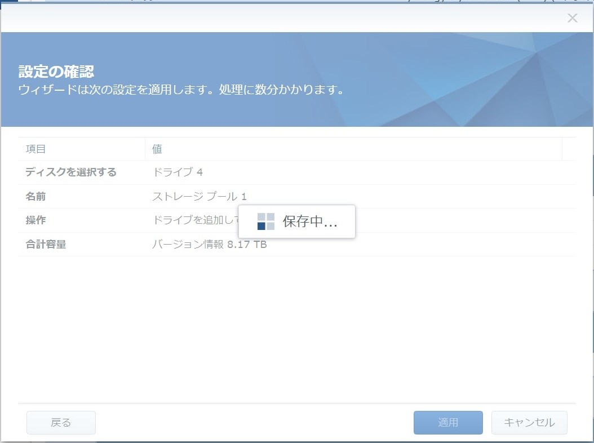This screenshot has height=443, width=594.
Task: Click the 戻る button
Action: [x=61, y=423]
